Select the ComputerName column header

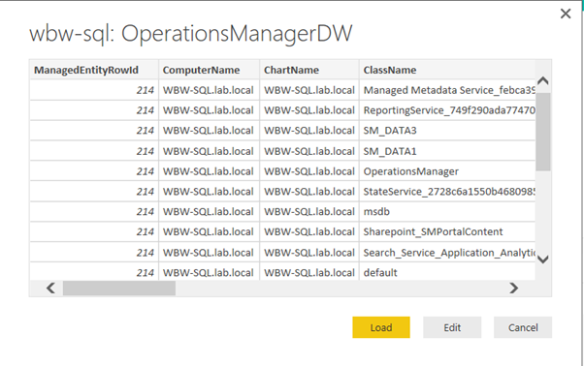tap(209, 70)
